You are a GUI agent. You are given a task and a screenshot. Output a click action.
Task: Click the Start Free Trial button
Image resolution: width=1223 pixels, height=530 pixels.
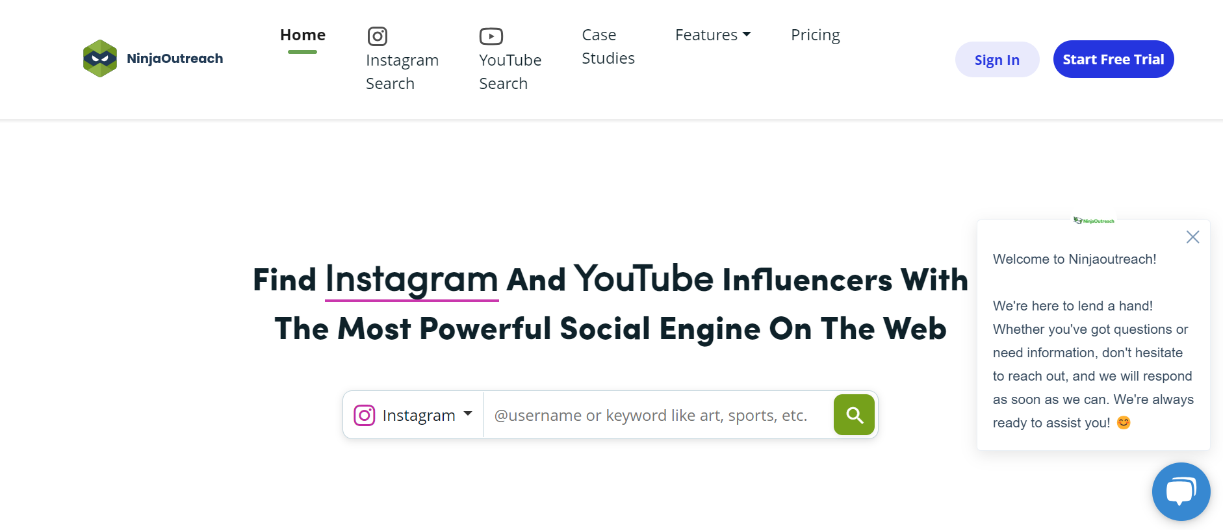coord(1113,60)
